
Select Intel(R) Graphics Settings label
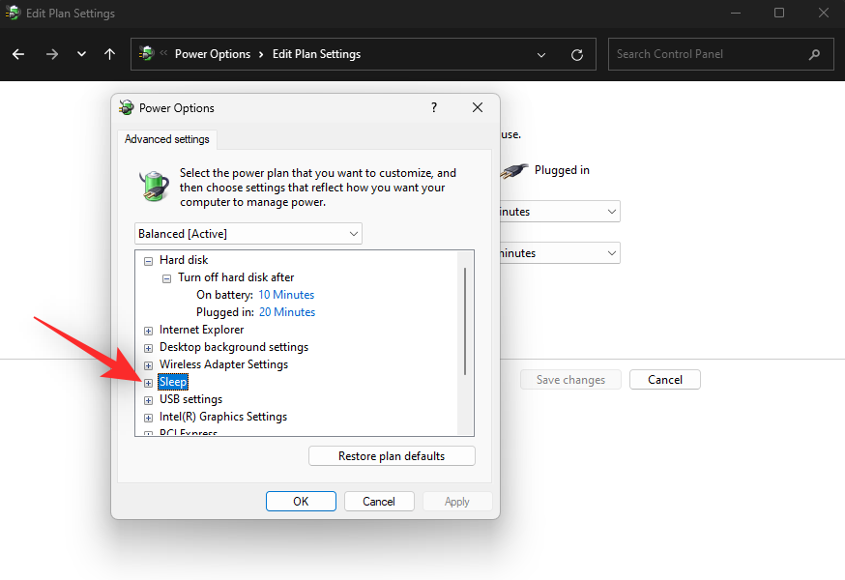(x=223, y=417)
